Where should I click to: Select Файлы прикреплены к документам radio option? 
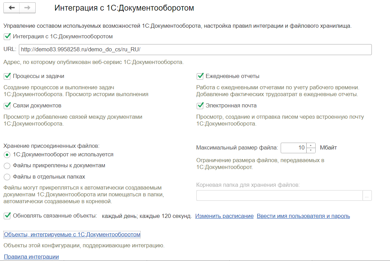tap(7, 166)
